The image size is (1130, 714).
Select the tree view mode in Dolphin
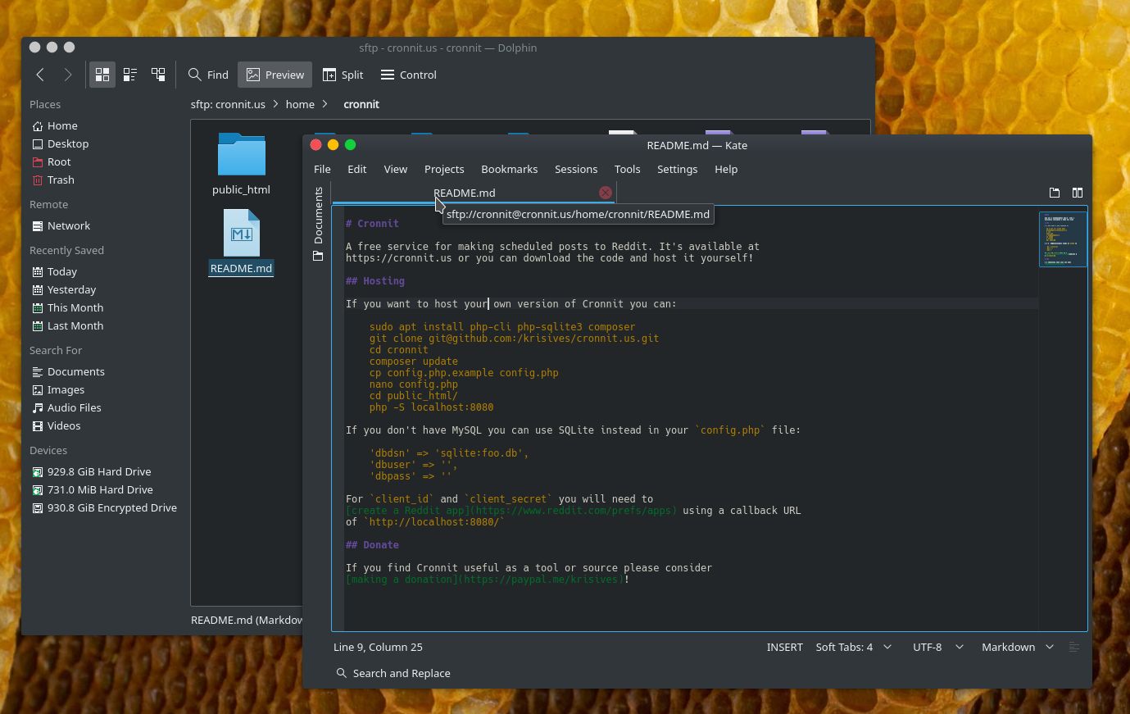(157, 75)
